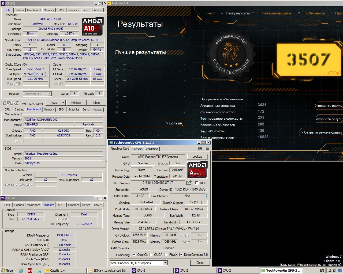Expand the Processor #1 selection dropdown
343x274 pixels.
(x=49, y=94)
